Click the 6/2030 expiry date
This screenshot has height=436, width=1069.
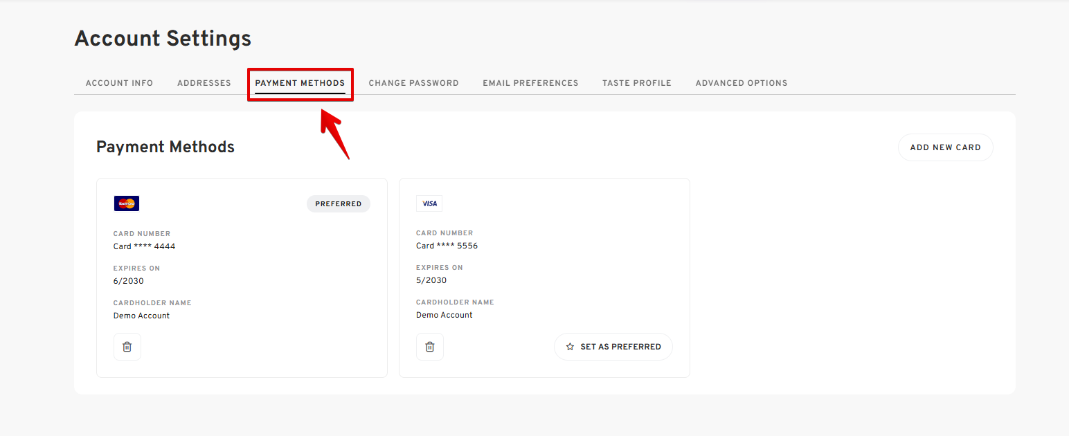pyautogui.click(x=129, y=281)
